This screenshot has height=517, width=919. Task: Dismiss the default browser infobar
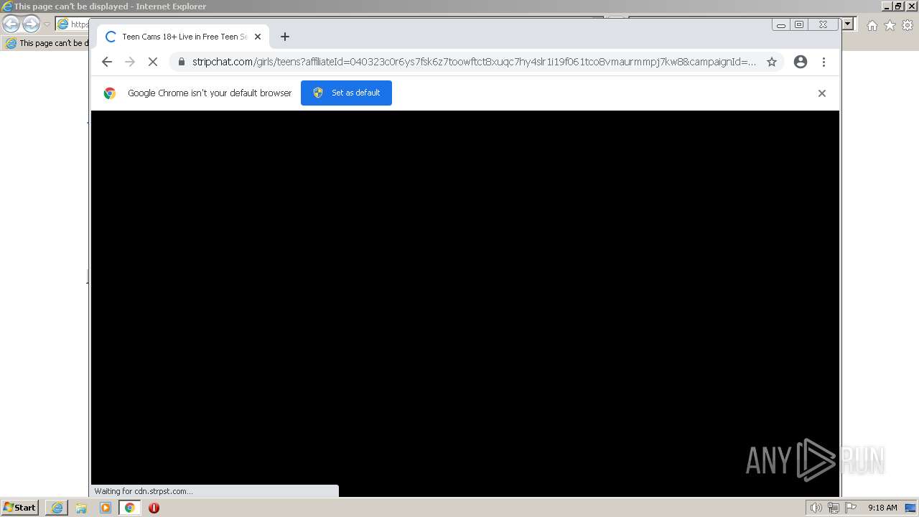click(822, 93)
